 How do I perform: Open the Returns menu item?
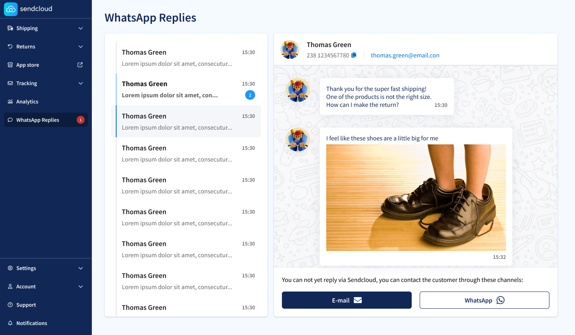point(46,47)
